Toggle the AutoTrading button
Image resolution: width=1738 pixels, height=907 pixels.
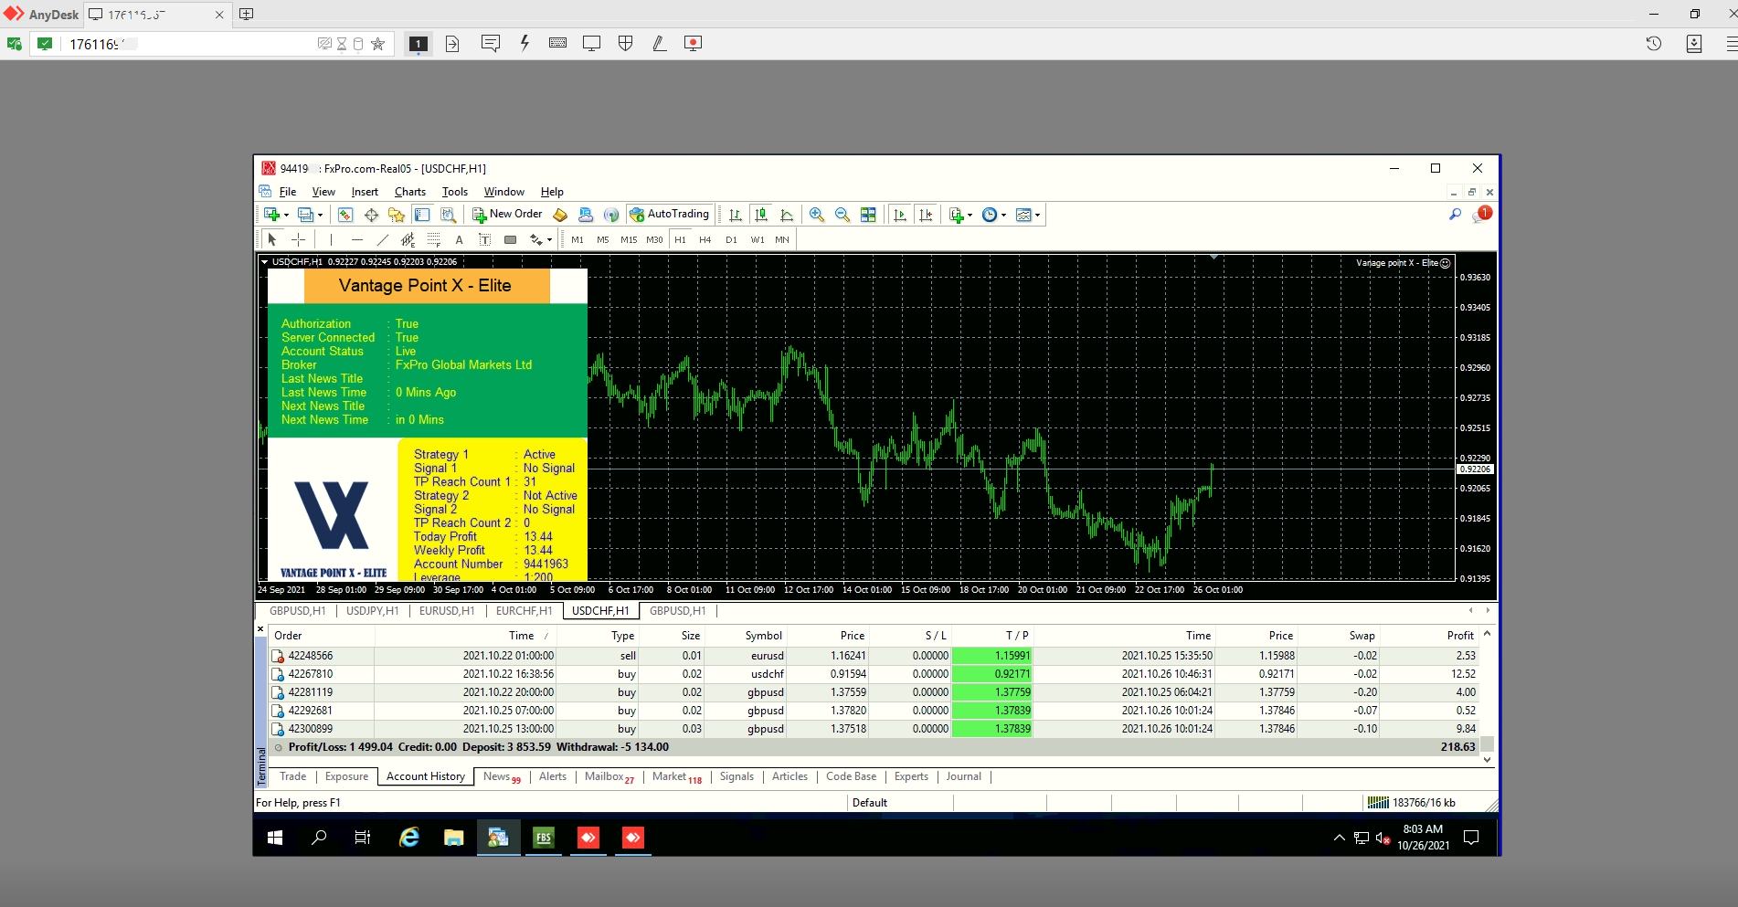pyautogui.click(x=669, y=215)
